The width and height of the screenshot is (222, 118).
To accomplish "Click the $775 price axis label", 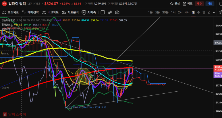I will [219, 86].
